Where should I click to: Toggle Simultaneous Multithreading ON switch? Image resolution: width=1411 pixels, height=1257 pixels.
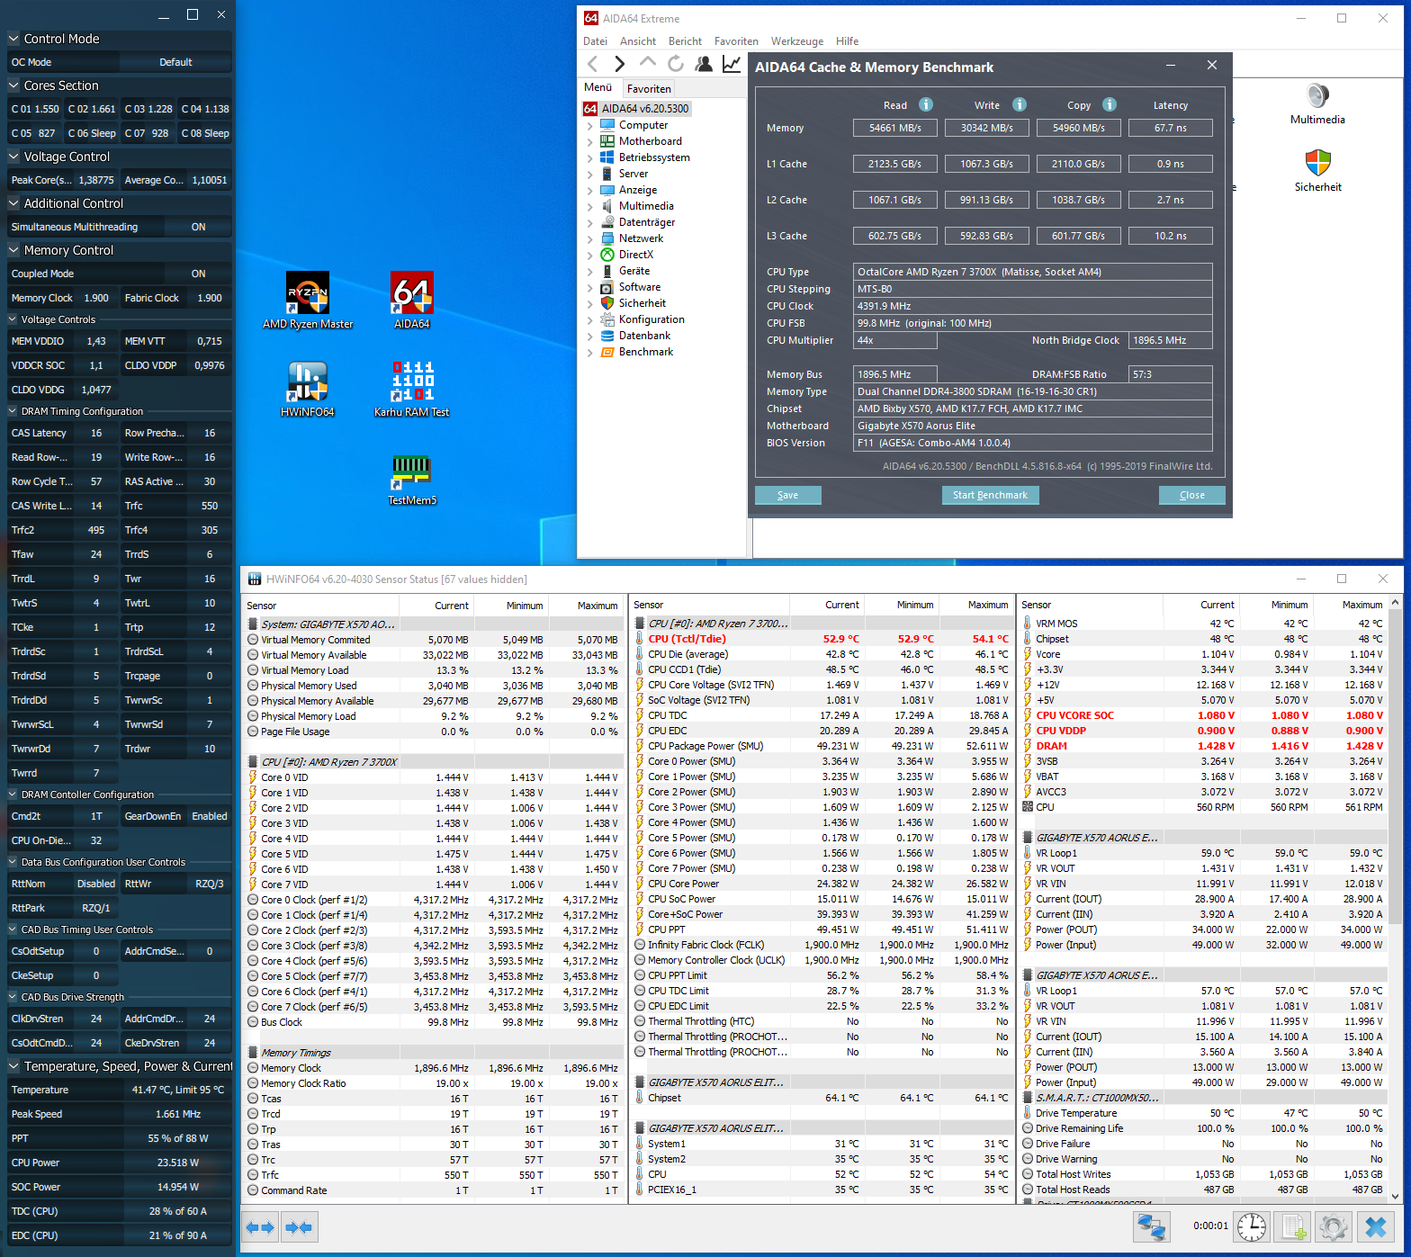click(198, 227)
